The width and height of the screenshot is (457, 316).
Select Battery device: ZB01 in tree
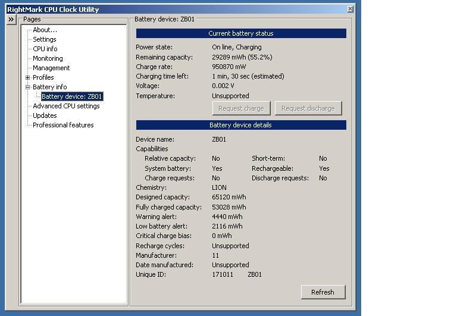tap(72, 96)
